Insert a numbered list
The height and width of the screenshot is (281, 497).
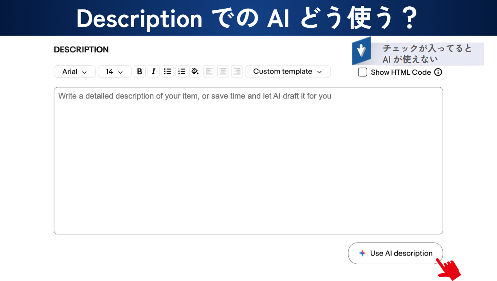[181, 72]
